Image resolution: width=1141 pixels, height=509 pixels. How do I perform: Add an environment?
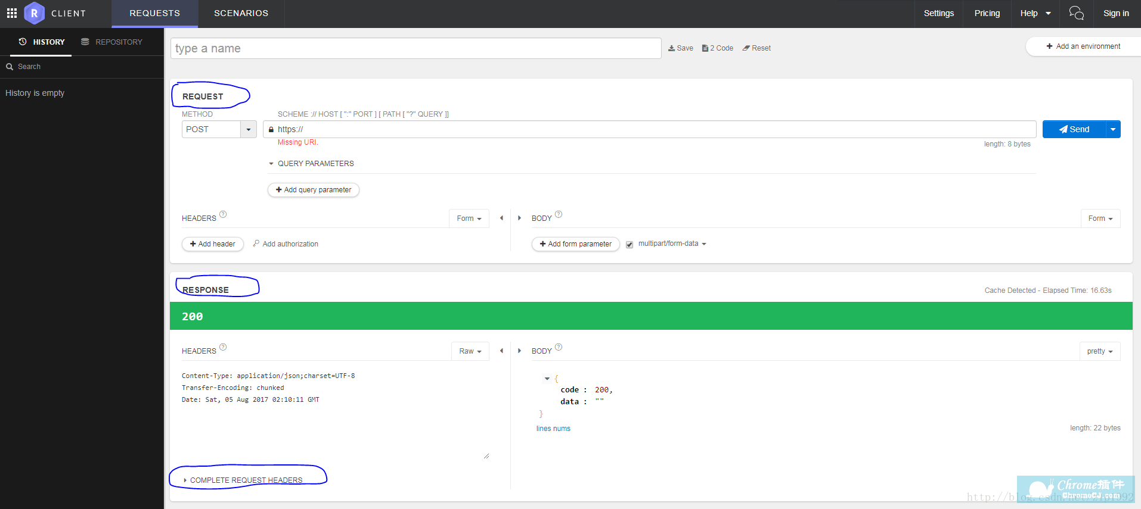1083,46
